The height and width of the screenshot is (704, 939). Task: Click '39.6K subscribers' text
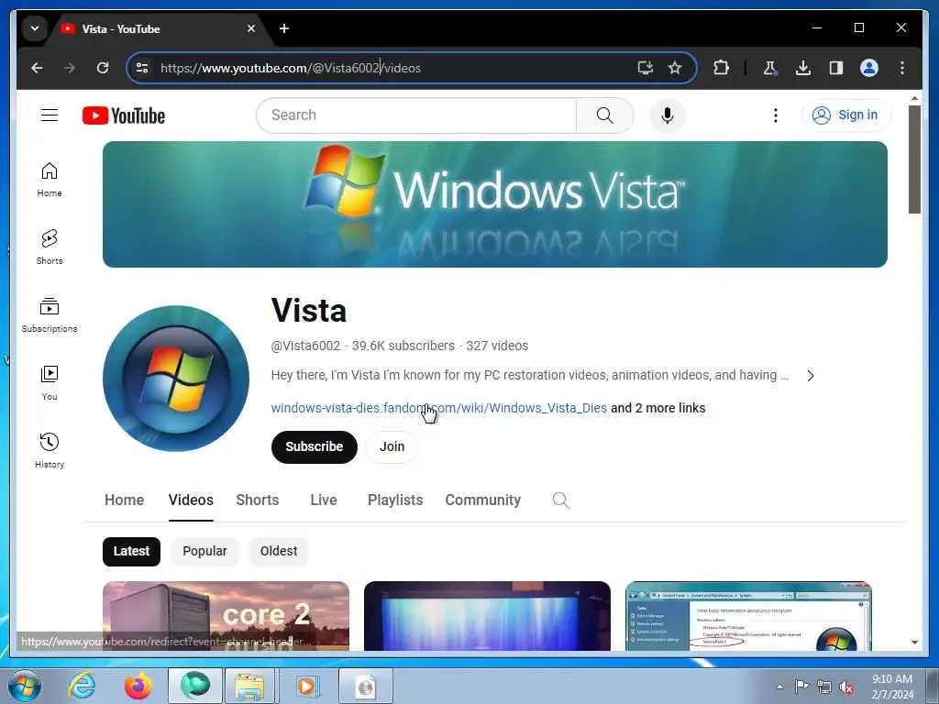point(403,346)
